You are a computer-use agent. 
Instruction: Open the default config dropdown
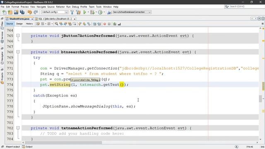[x=55, y=12]
